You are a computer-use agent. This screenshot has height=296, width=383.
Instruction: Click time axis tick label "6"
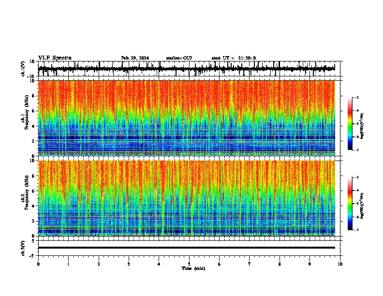(x=219, y=264)
